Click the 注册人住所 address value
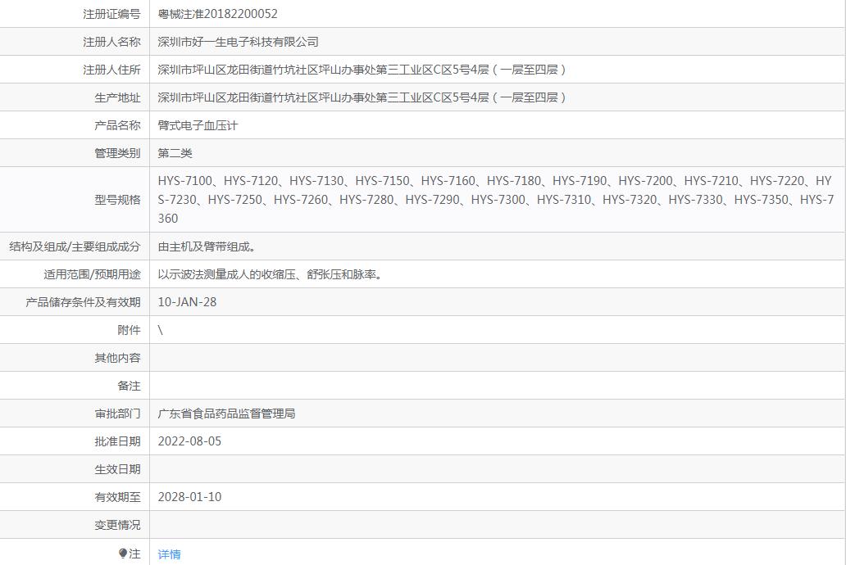Viewport: 846px width, 565px height. click(x=362, y=70)
